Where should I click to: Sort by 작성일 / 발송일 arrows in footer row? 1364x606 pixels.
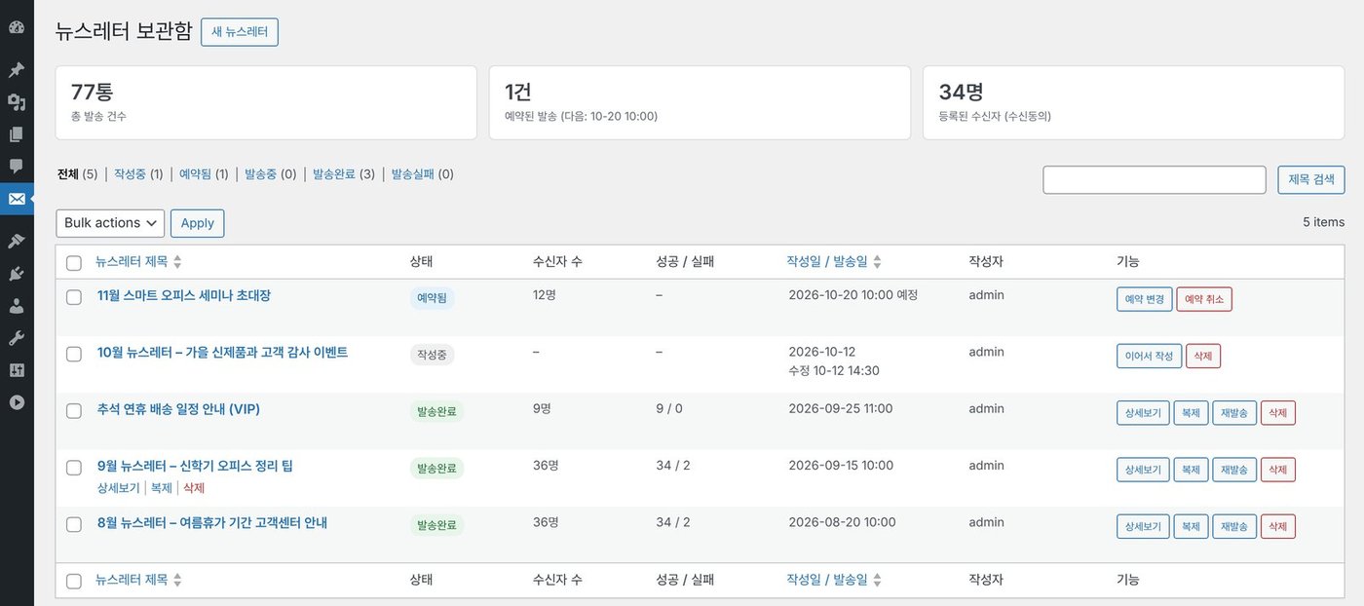pos(877,580)
